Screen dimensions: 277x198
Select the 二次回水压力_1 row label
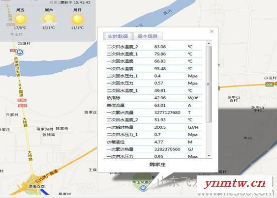(x=122, y=76)
